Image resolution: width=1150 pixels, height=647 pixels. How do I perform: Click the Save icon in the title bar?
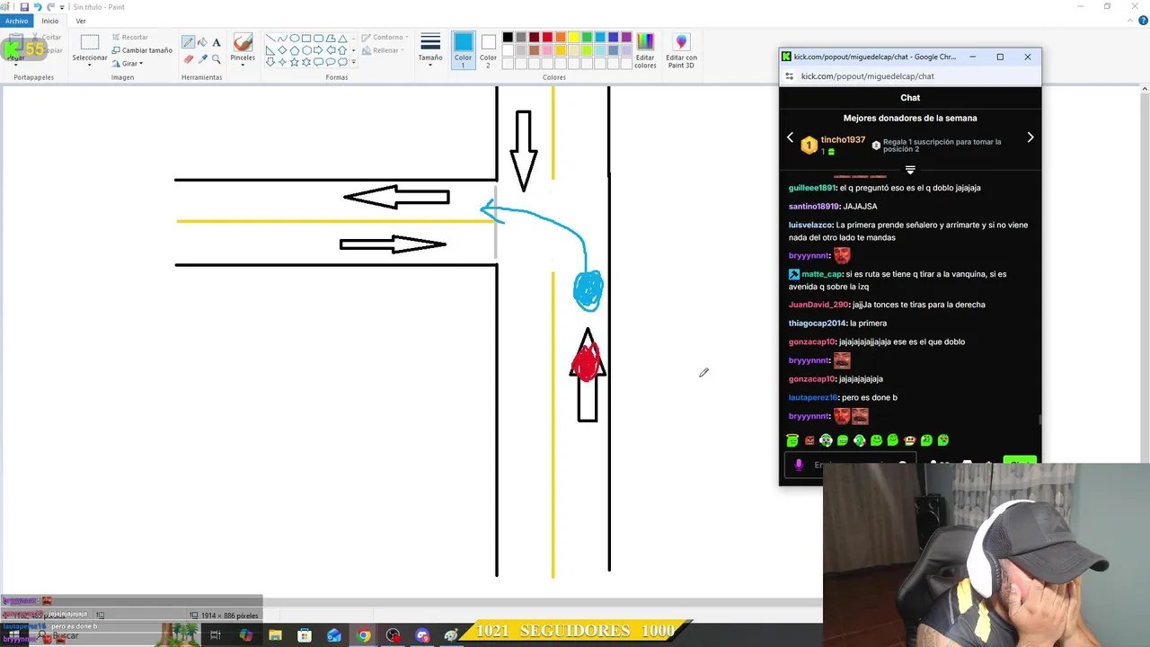24,6
